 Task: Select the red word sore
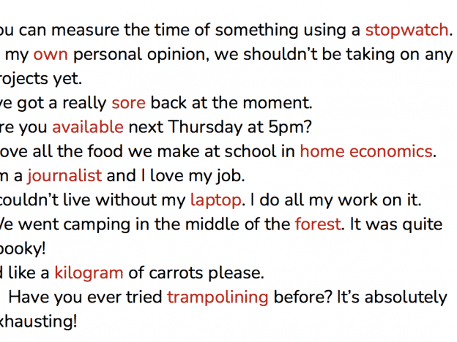[128, 103]
